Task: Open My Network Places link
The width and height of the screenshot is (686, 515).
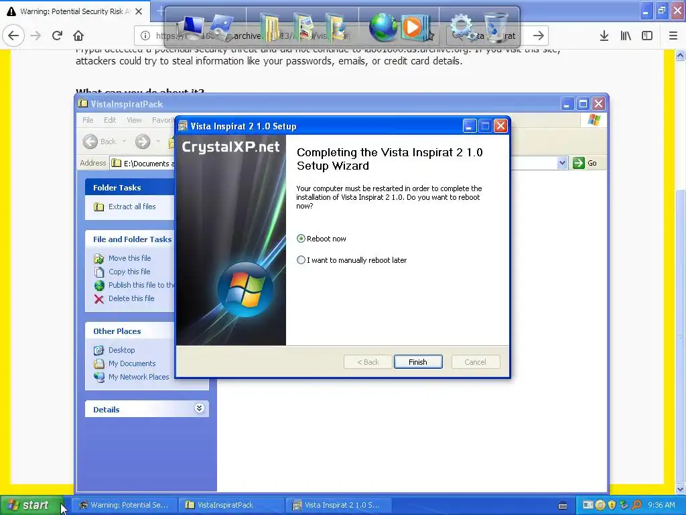Action: pos(139,377)
